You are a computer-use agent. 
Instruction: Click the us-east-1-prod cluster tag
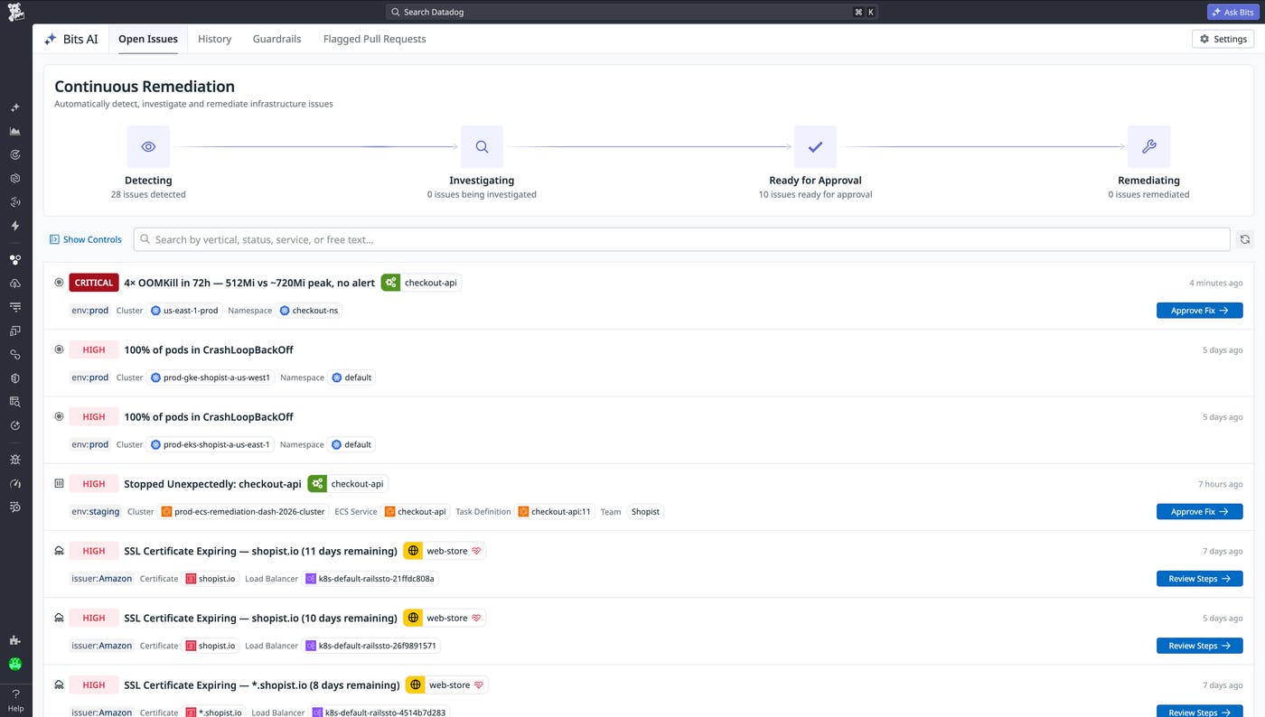pos(185,311)
